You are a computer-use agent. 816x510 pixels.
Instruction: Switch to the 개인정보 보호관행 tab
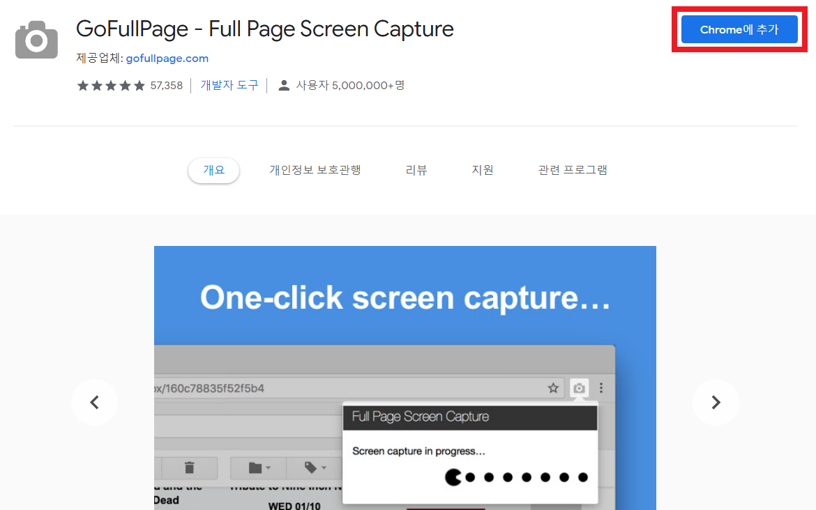click(x=315, y=170)
